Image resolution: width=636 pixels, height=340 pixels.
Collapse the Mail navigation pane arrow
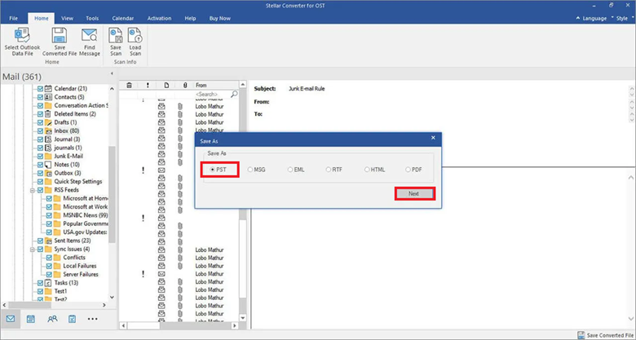(x=113, y=73)
